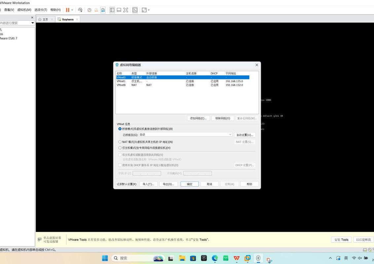Click the Wi-Fi system tray icon
The image size is (374, 264).
(x=354, y=258)
